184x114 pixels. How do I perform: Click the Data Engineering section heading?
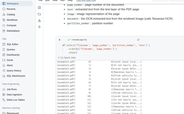point(11,84)
